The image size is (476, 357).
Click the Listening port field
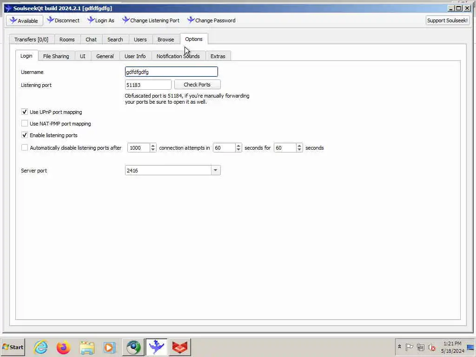148,85
